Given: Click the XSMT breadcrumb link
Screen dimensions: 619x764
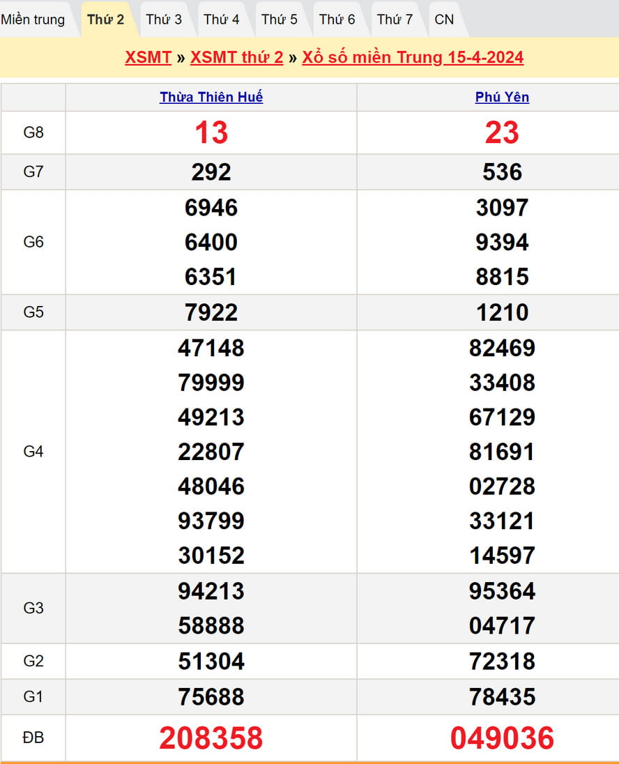Looking at the screenshot, I should tap(148, 57).
